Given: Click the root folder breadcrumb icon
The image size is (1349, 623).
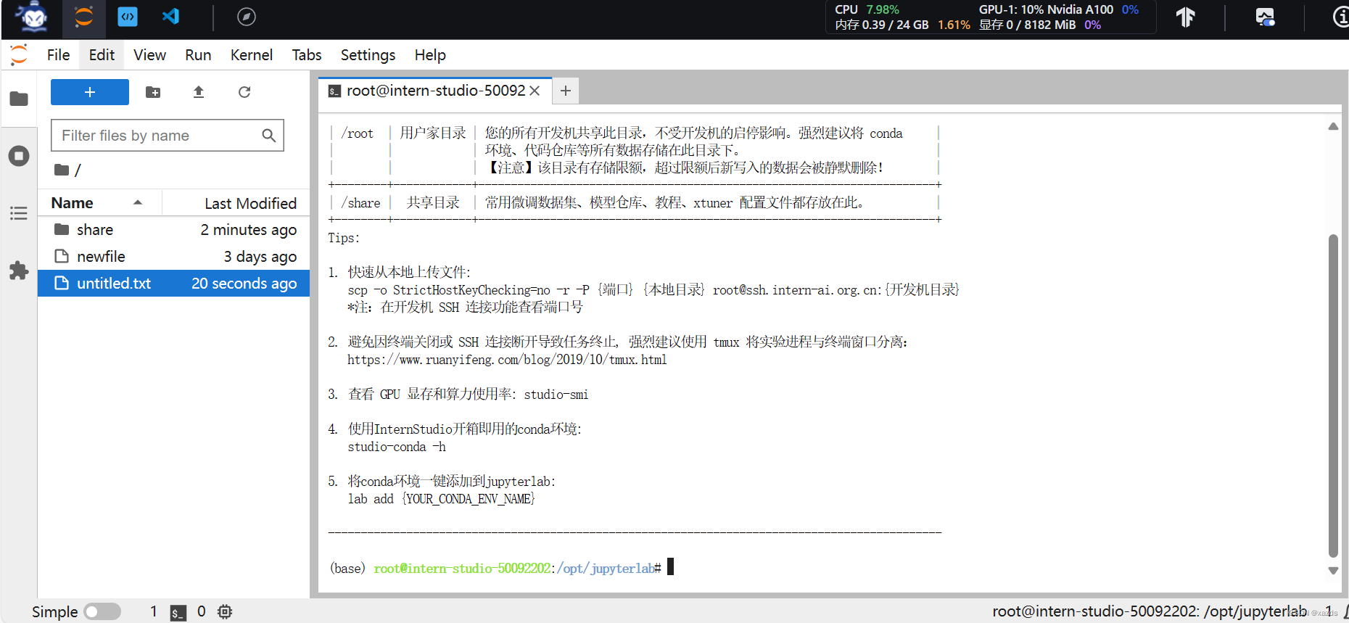Looking at the screenshot, I should click(x=62, y=170).
